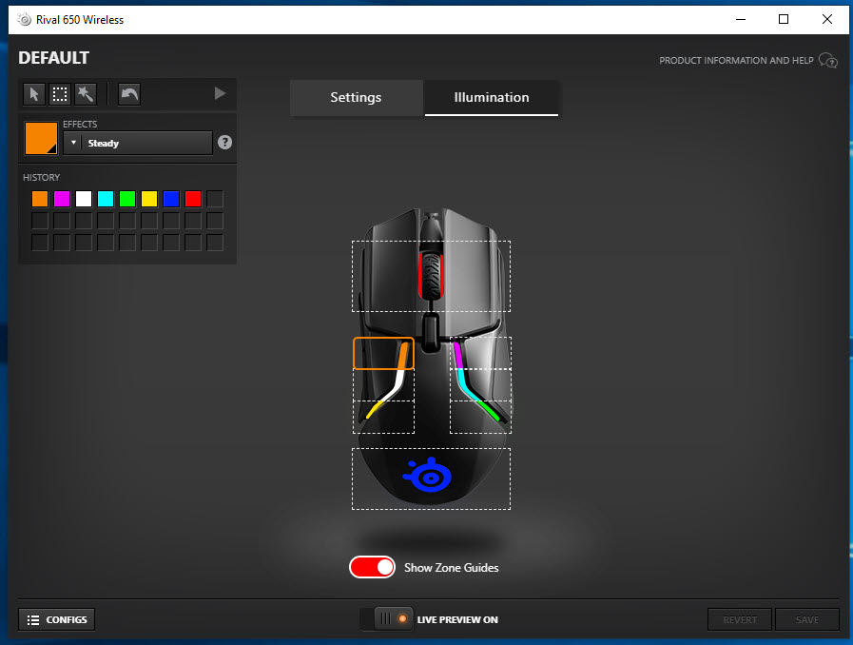853x645 pixels.
Task: Pick the blue history color
Action: pos(171,199)
